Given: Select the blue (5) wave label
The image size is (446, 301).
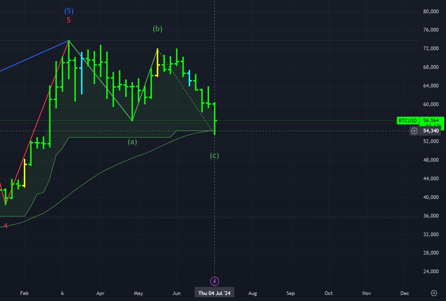Looking at the screenshot, I should pos(69,12).
